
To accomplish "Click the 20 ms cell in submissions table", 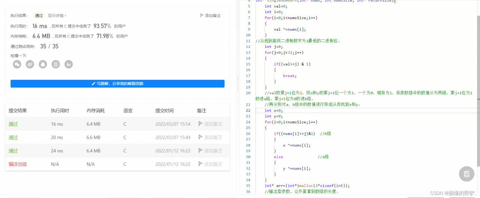I will pos(57,137).
